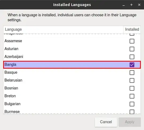This screenshot has width=144, height=130.
Task: Check the Assamese installed checkbox
Action: coord(132,41)
